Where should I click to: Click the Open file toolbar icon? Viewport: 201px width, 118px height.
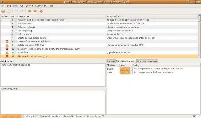pyautogui.click(x=3, y=11)
